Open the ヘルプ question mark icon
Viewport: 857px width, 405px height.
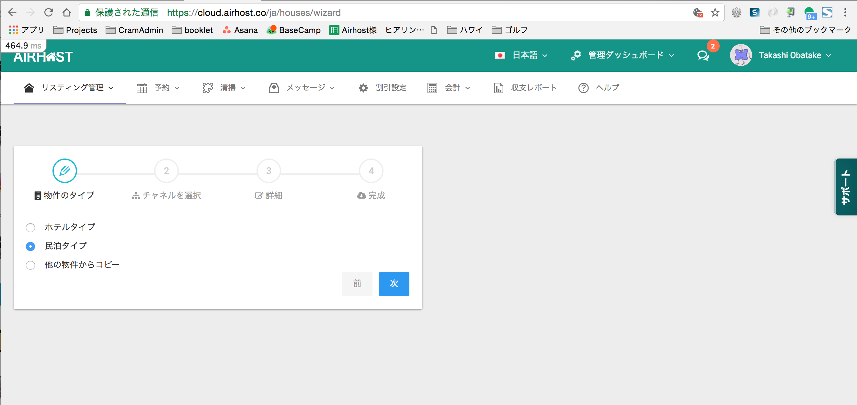pyautogui.click(x=583, y=88)
